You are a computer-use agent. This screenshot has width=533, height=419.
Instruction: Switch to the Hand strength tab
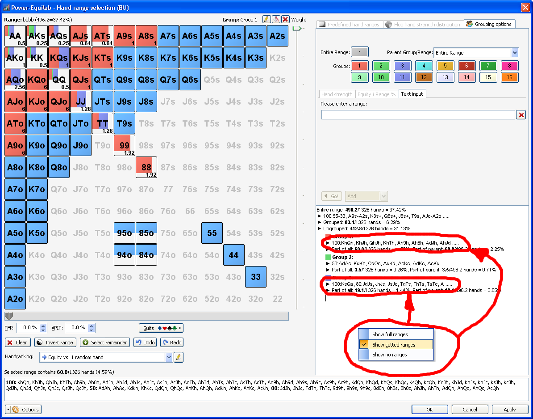pos(337,94)
